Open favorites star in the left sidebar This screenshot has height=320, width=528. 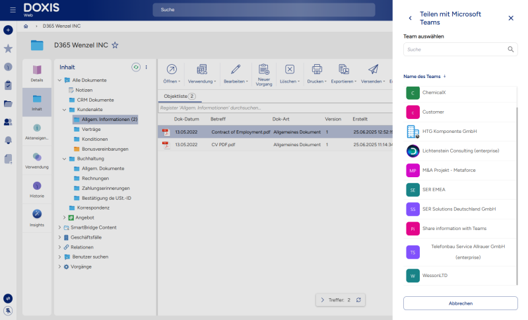coord(8,48)
